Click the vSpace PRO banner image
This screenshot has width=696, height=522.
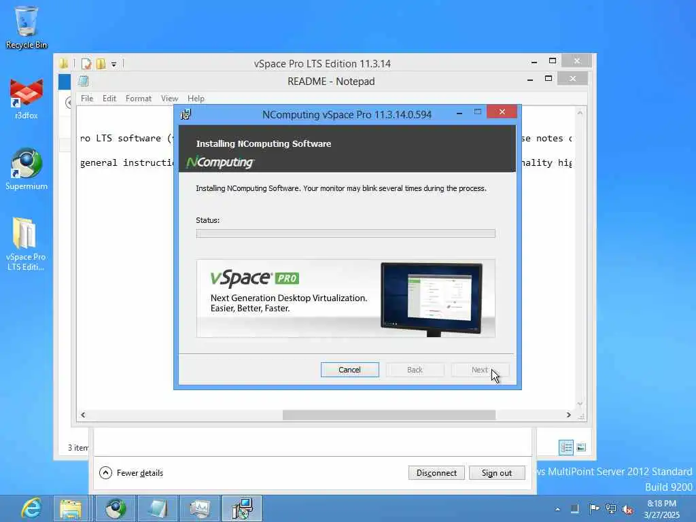(x=346, y=298)
